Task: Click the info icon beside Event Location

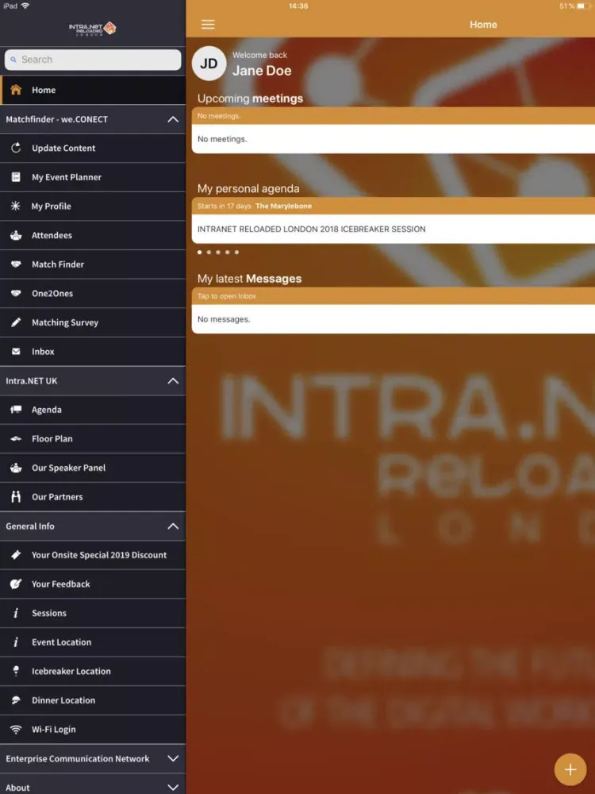Action: click(16, 642)
